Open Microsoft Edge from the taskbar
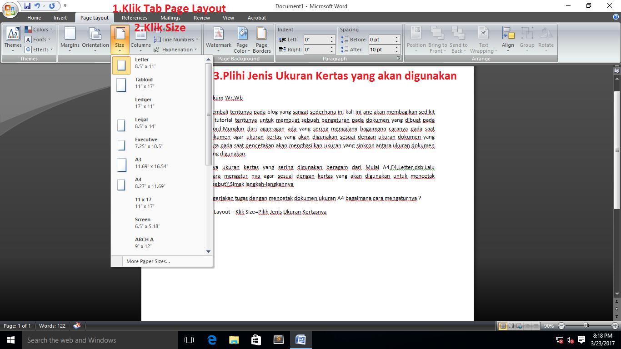Image resolution: width=621 pixels, height=349 pixels. pyautogui.click(x=212, y=340)
